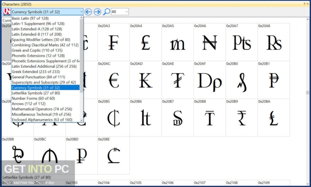Image resolution: width=311 pixels, height=187 pixels.
Task: Select German Penny glyph 0x20B0
Action: pos(242,80)
